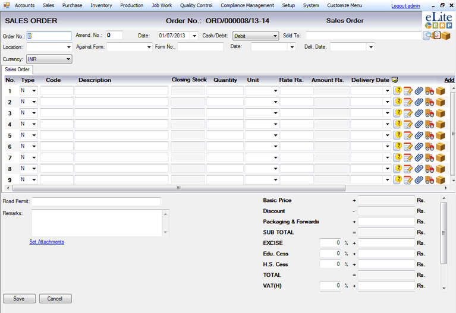Click the delivery truck icon in row 4

pyautogui.click(x=429, y=125)
